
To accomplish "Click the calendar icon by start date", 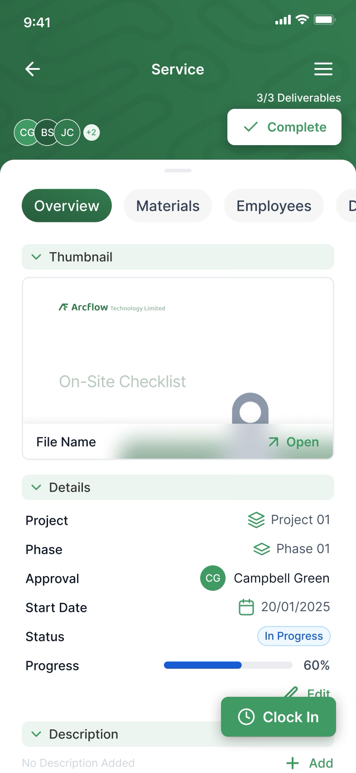I will (x=246, y=607).
